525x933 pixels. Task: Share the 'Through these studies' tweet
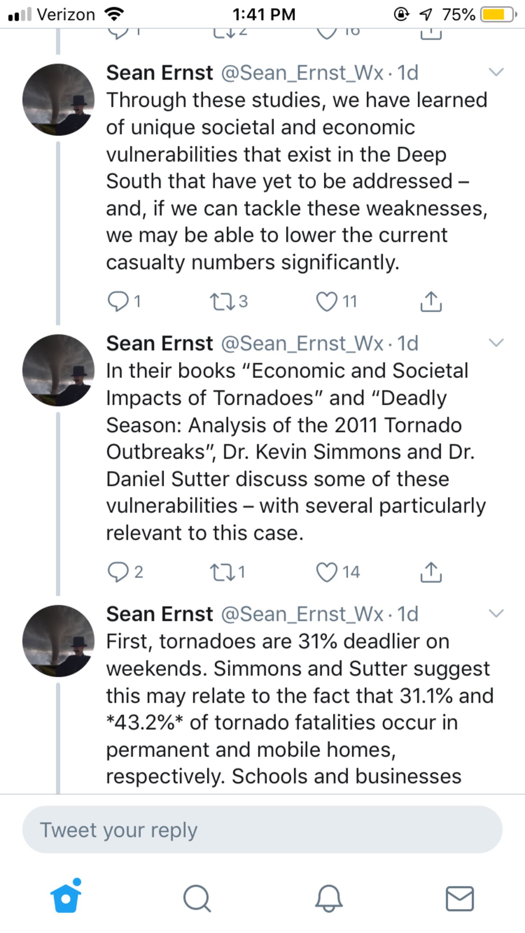click(x=431, y=302)
